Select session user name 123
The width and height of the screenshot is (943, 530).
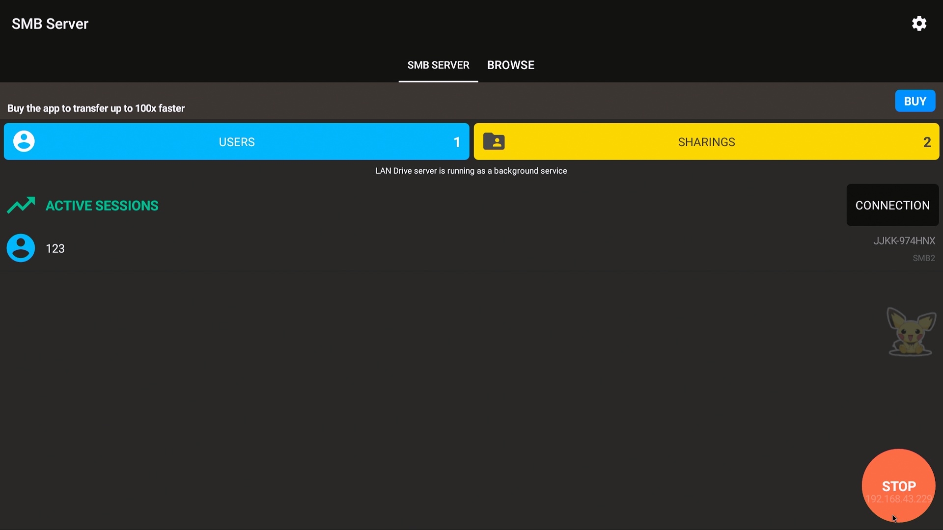tap(55, 249)
